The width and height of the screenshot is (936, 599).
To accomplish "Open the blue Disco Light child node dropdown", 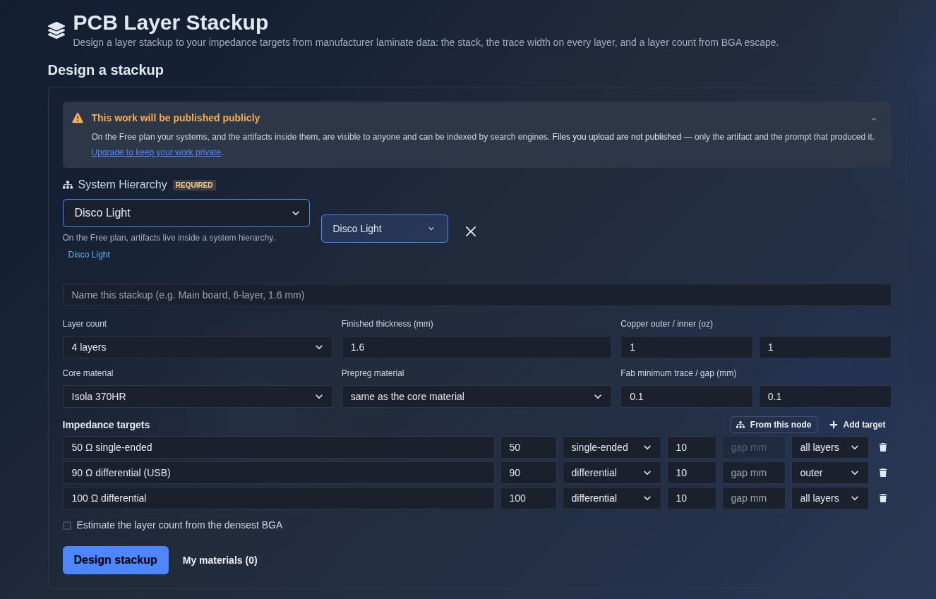I will point(385,229).
